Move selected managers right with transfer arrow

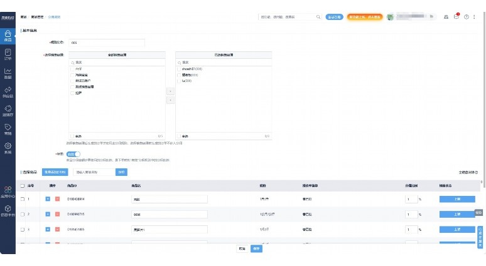click(170, 91)
